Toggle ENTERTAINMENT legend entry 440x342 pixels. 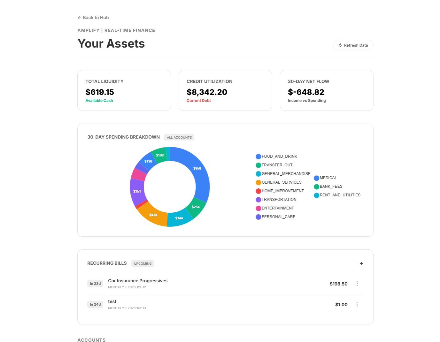[x=275, y=208]
